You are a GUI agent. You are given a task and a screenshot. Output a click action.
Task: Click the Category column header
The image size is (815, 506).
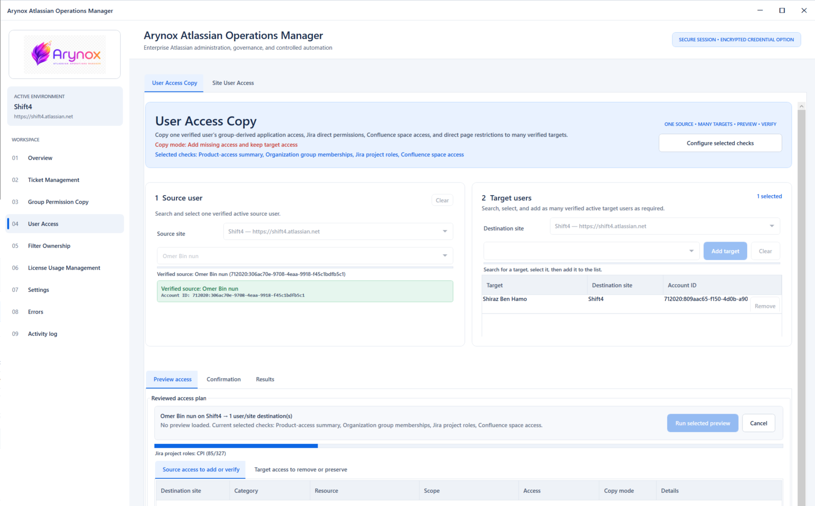click(x=270, y=491)
